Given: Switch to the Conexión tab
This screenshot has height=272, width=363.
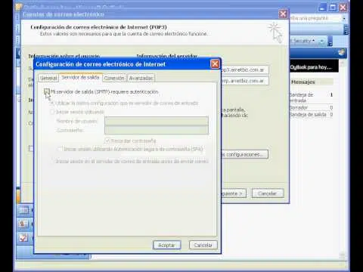Looking at the screenshot, I should [114, 78].
